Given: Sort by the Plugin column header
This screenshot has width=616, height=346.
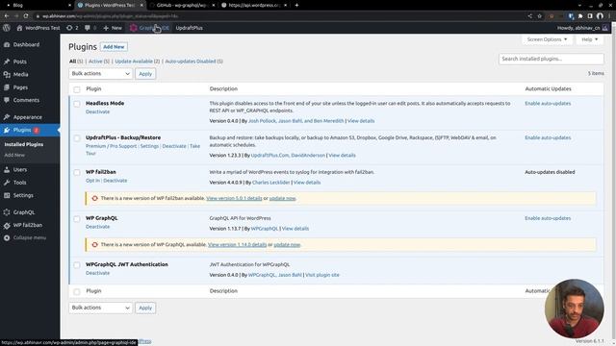Looking at the screenshot, I should click(x=93, y=89).
